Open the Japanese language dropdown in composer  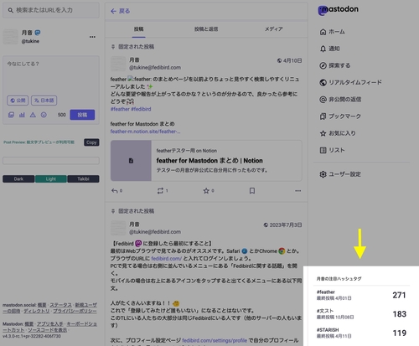pyautogui.click(x=44, y=101)
